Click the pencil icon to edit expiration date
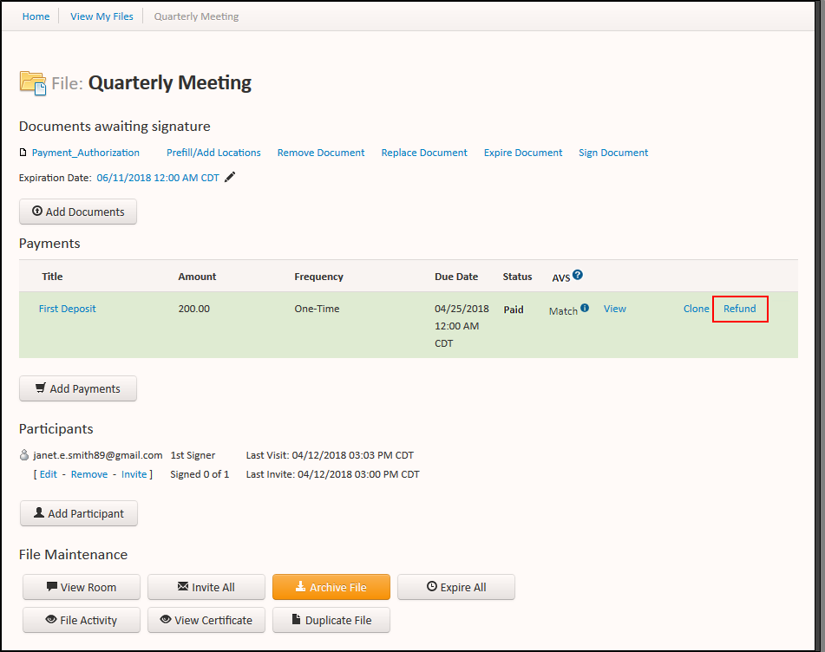This screenshot has width=825, height=652. point(228,176)
